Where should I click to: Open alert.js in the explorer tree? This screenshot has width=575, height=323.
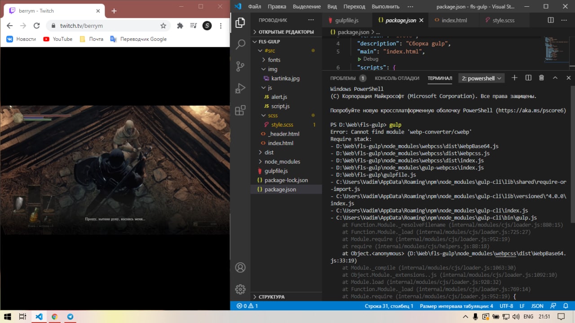click(279, 97)
